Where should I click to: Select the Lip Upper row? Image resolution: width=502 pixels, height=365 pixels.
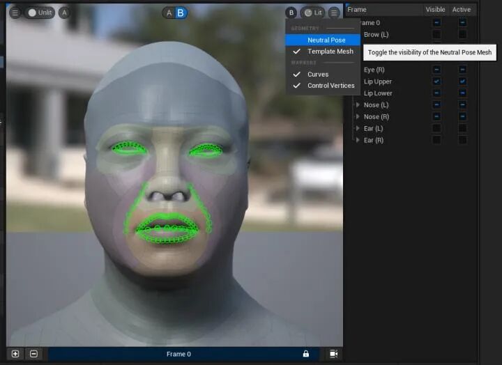point(413,81)
